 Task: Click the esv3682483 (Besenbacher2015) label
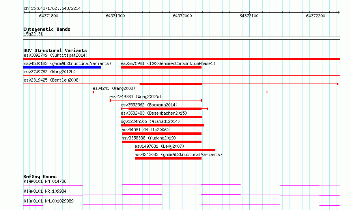154,113
